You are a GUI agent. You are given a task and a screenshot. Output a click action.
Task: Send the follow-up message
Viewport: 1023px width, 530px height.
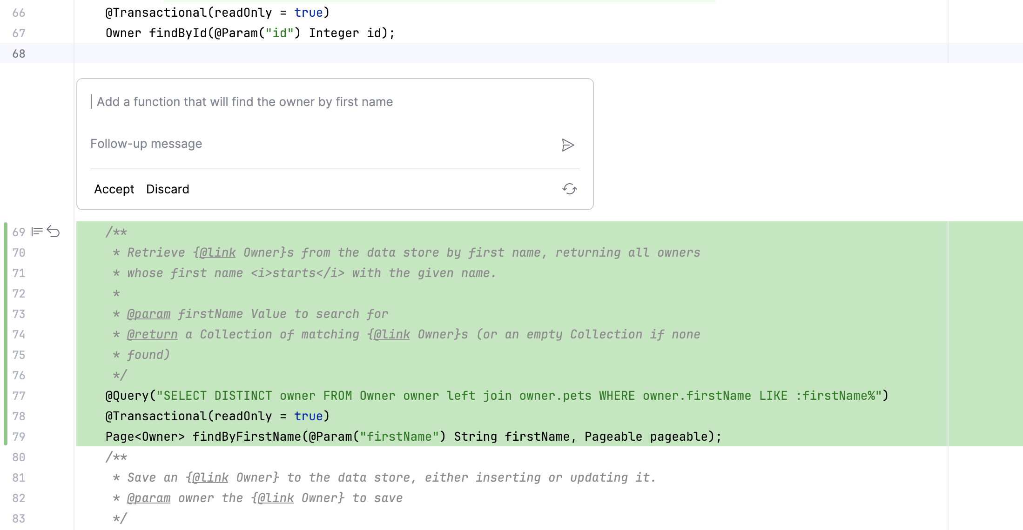568,145
